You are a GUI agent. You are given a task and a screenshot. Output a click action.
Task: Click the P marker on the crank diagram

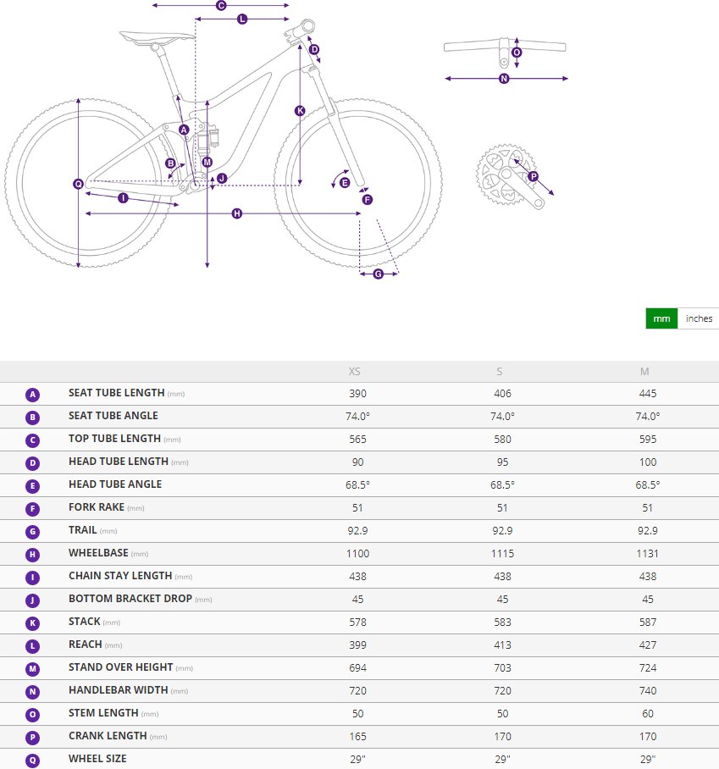tap(534, 176)
